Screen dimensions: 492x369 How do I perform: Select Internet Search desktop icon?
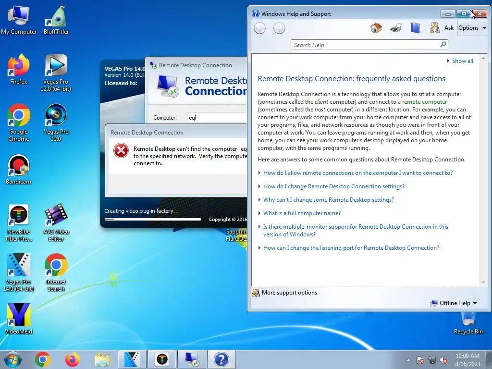point(56,273)
